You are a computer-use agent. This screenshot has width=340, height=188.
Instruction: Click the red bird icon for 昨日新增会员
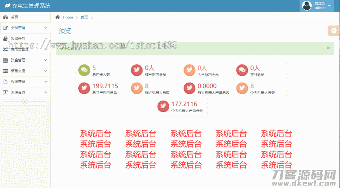tap(137, 70)
